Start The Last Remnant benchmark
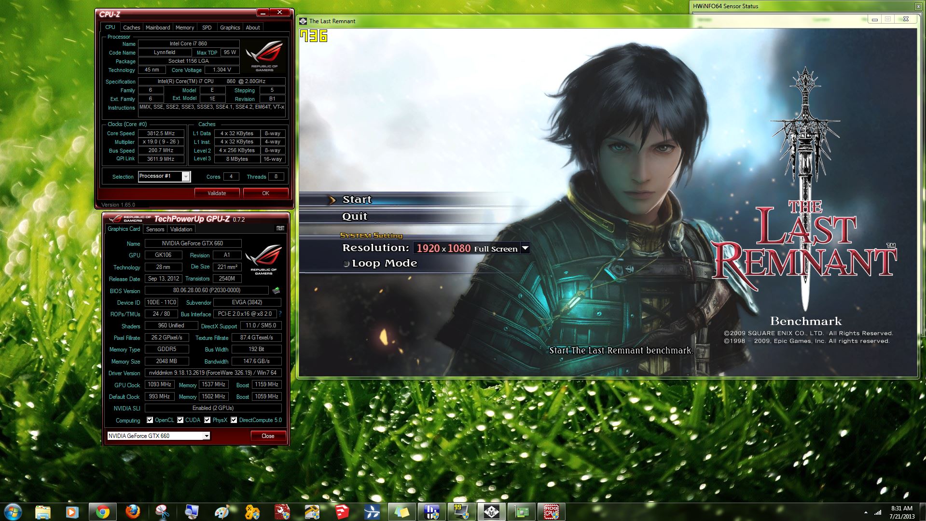 pyautogui.click(x=357, y=199)
